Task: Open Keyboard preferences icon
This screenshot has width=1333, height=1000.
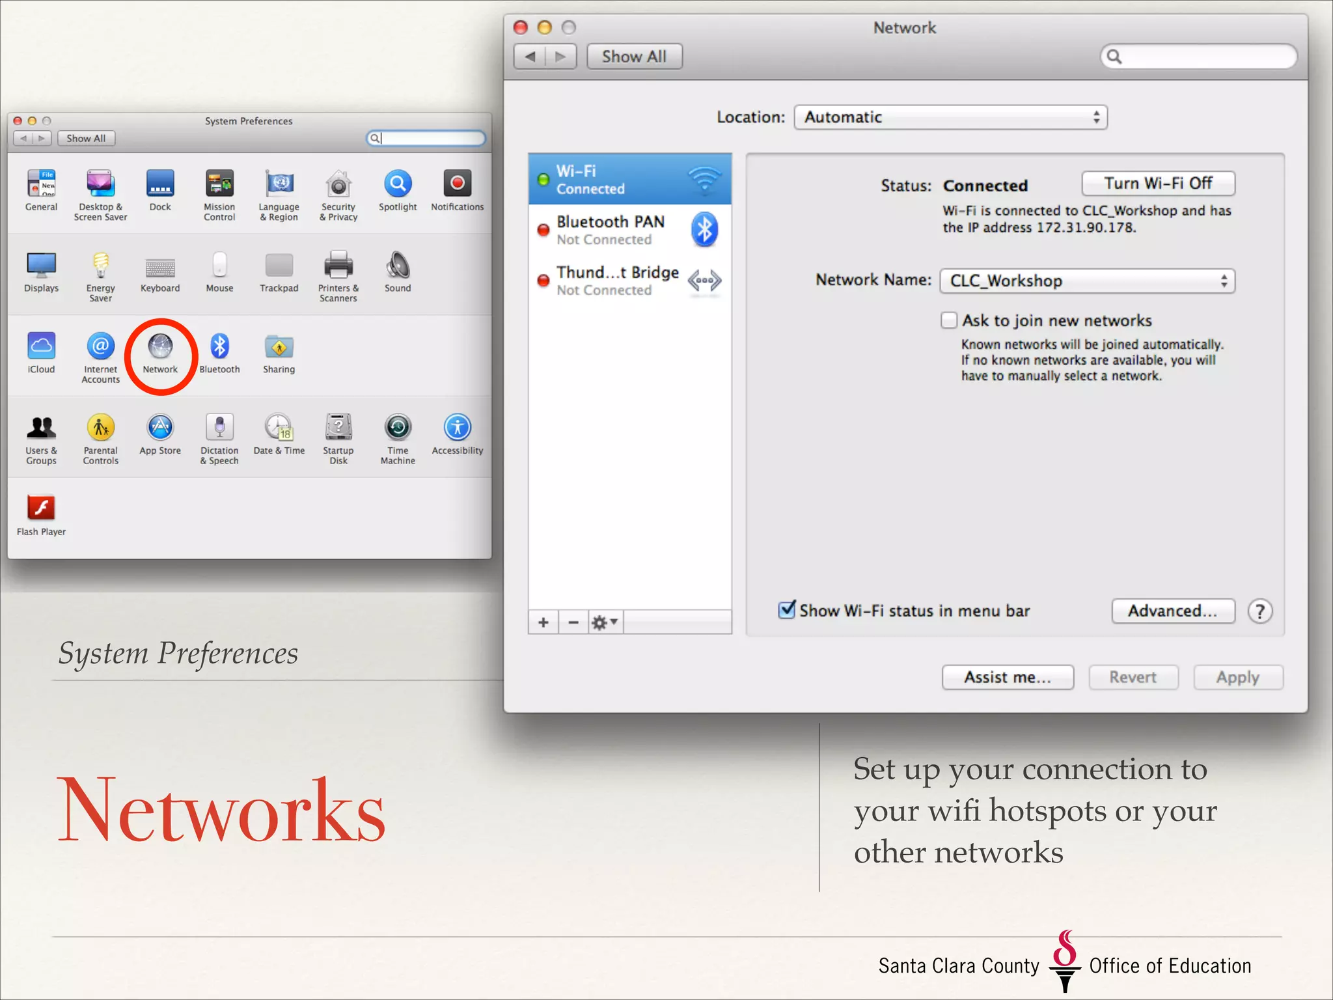Action: coord(160,267)
